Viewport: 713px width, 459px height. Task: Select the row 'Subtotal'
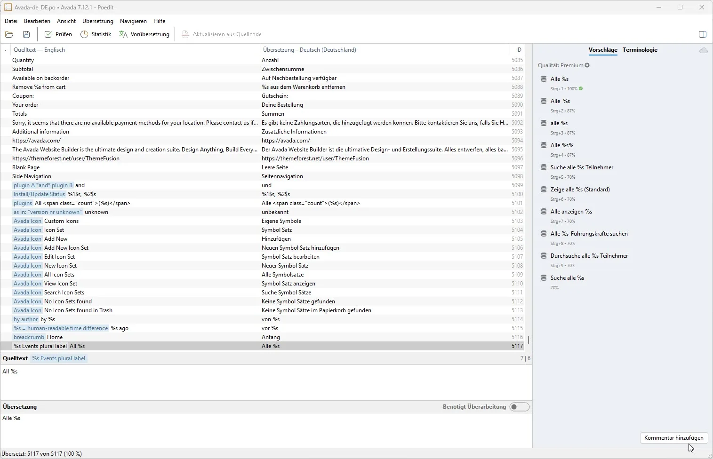coord(263,69)
